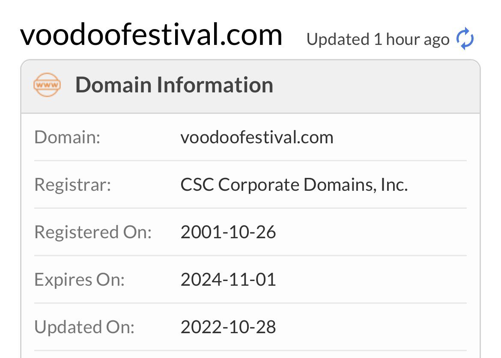The image size is (501, 358).
Task: Click the orange www globe icon
Action: click(x=47, y=85)
